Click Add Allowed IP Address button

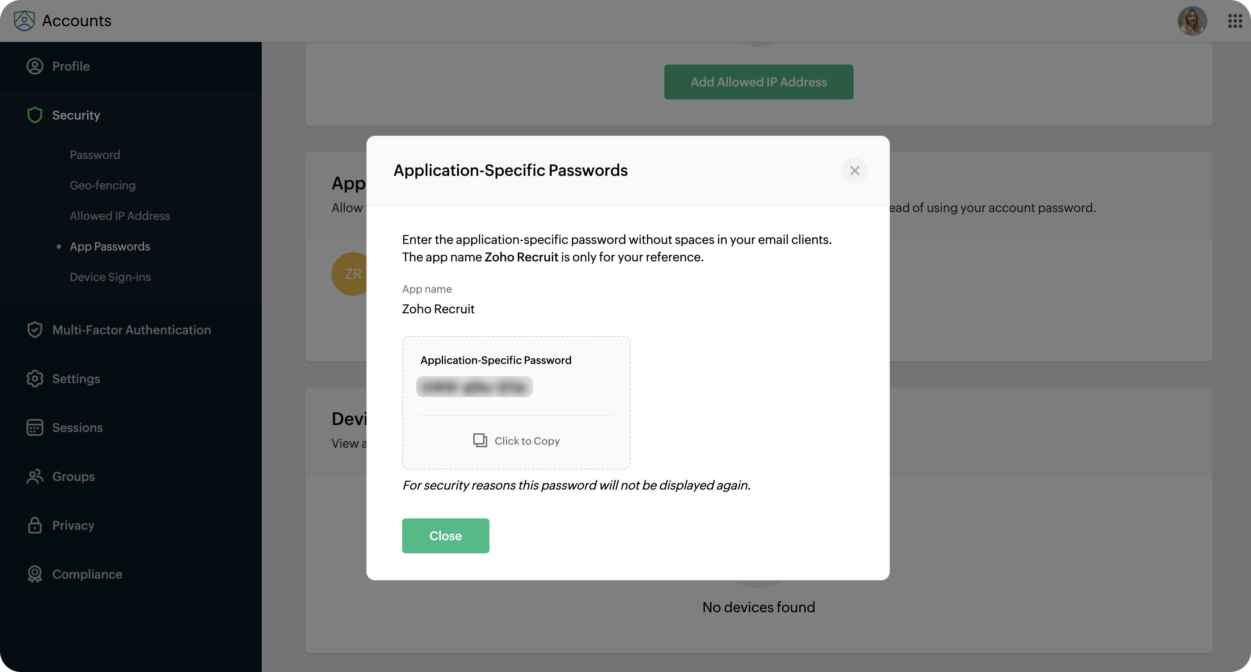coord(758,82)
